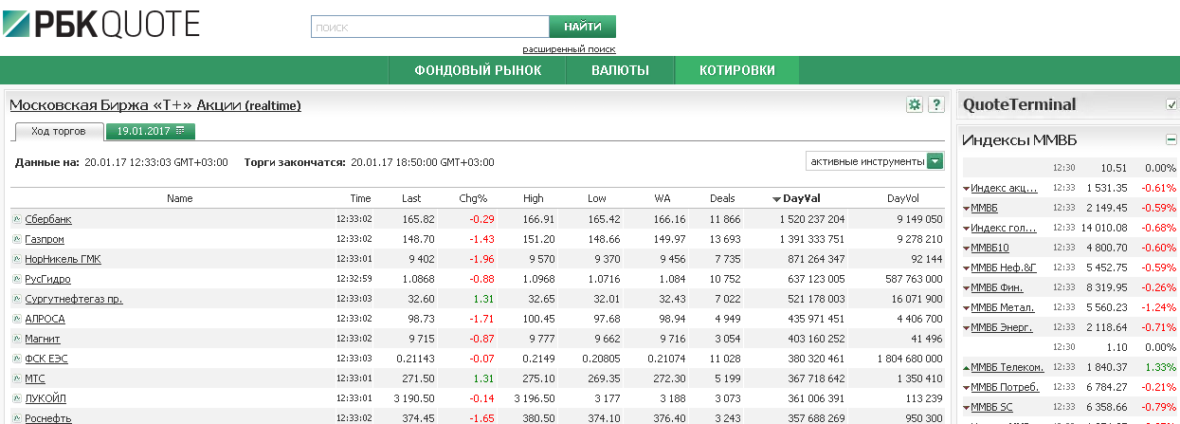This screenshot has width=1180, height=424.
Task: Open the ММВБ Фин. index link
Action: [x=997, y=287]
